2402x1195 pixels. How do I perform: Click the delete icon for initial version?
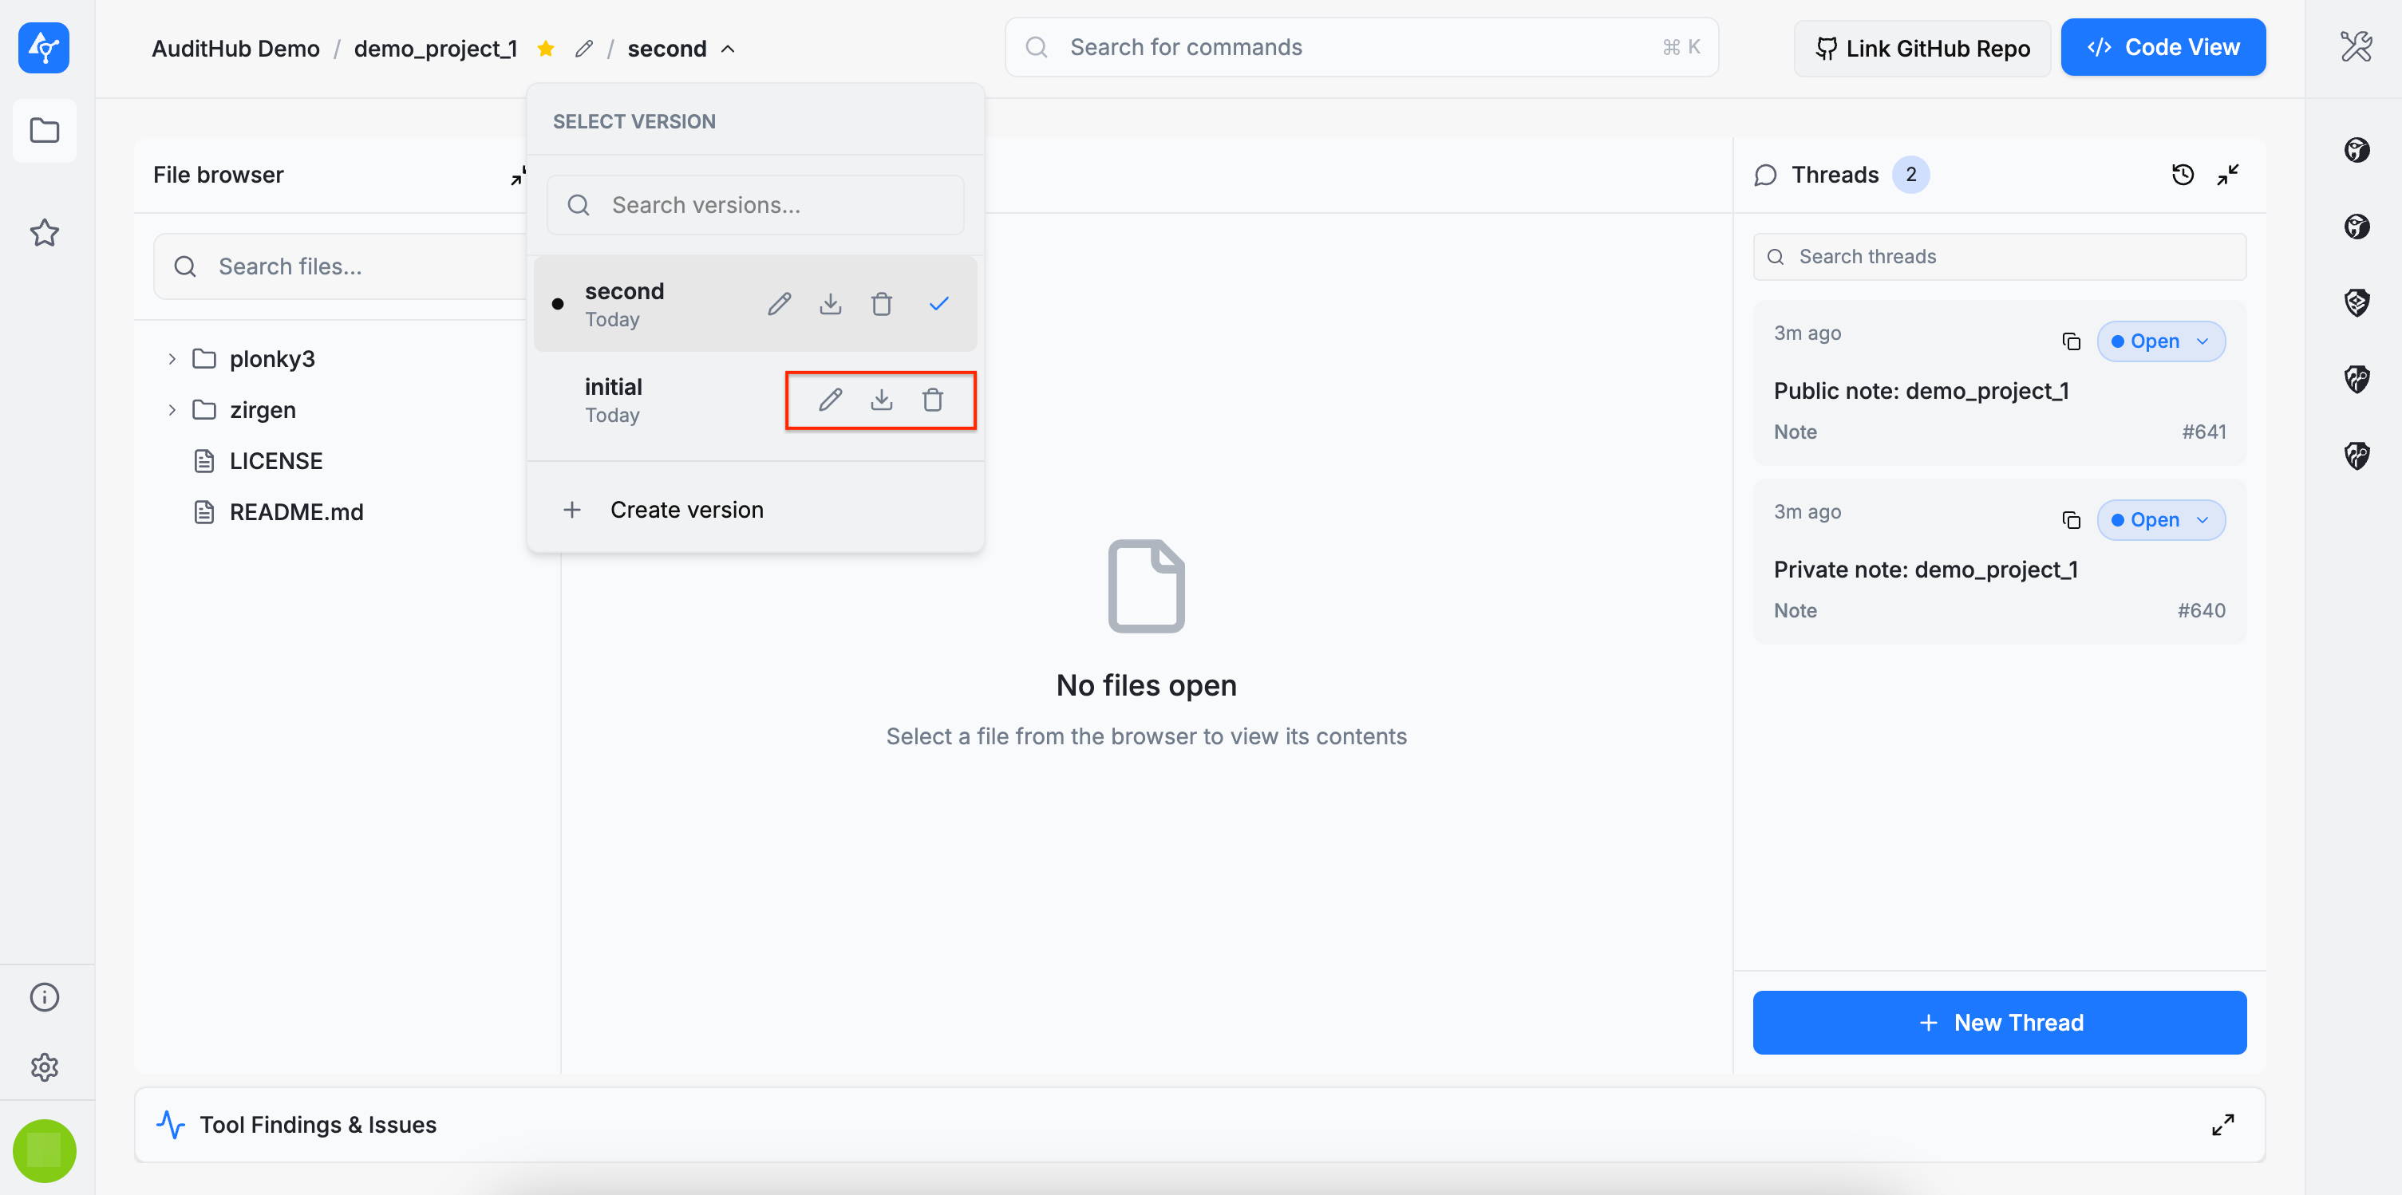tap(932, 400)
